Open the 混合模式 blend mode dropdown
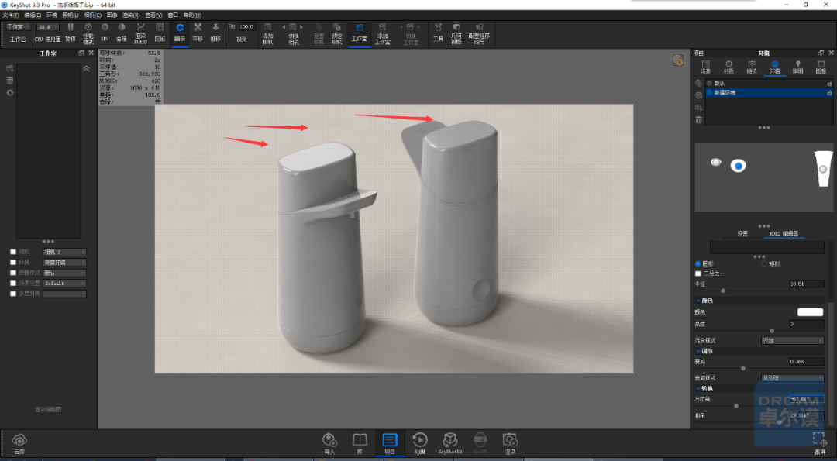837x461 pixels. coord(792,340)
